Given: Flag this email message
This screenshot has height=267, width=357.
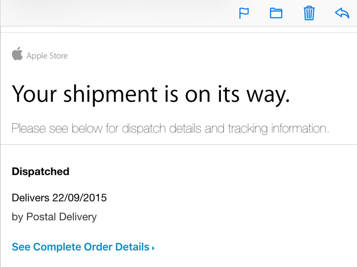Looking at the screenshot, I should coord(244,13).
